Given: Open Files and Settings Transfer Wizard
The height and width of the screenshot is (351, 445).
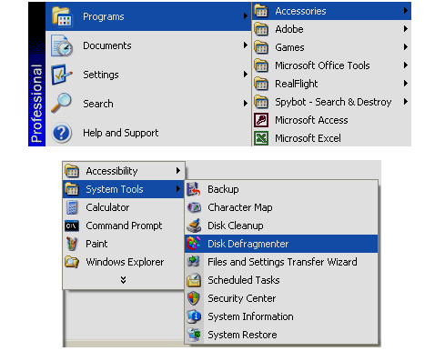Looking at the screenshot, I should click(281, 262).
